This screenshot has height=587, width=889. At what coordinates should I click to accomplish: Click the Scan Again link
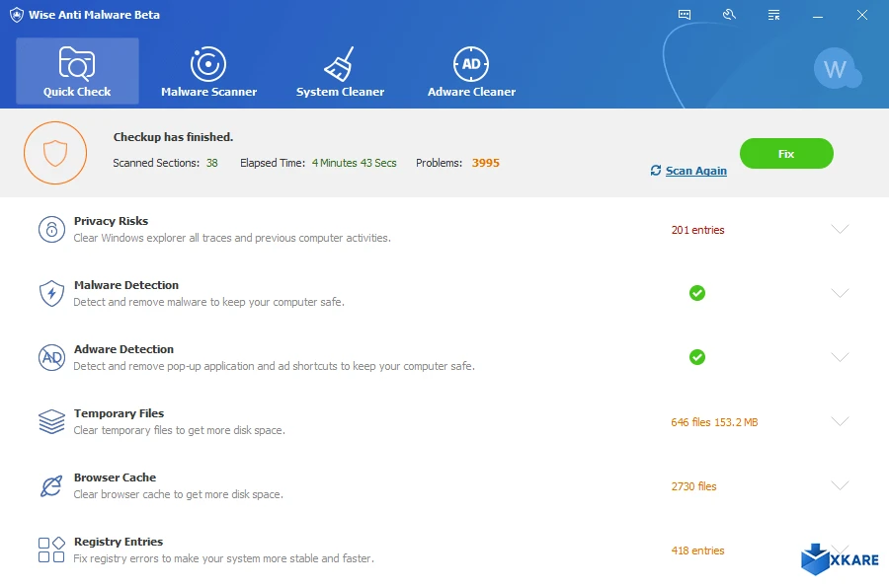click(x=695, y=171)
